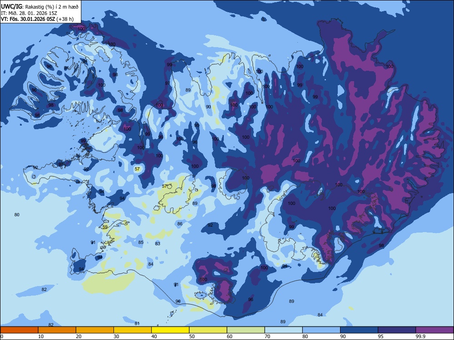Select the 30–40 golden legend swatch
Screen dimensions: 454x340
pos(133,330)
